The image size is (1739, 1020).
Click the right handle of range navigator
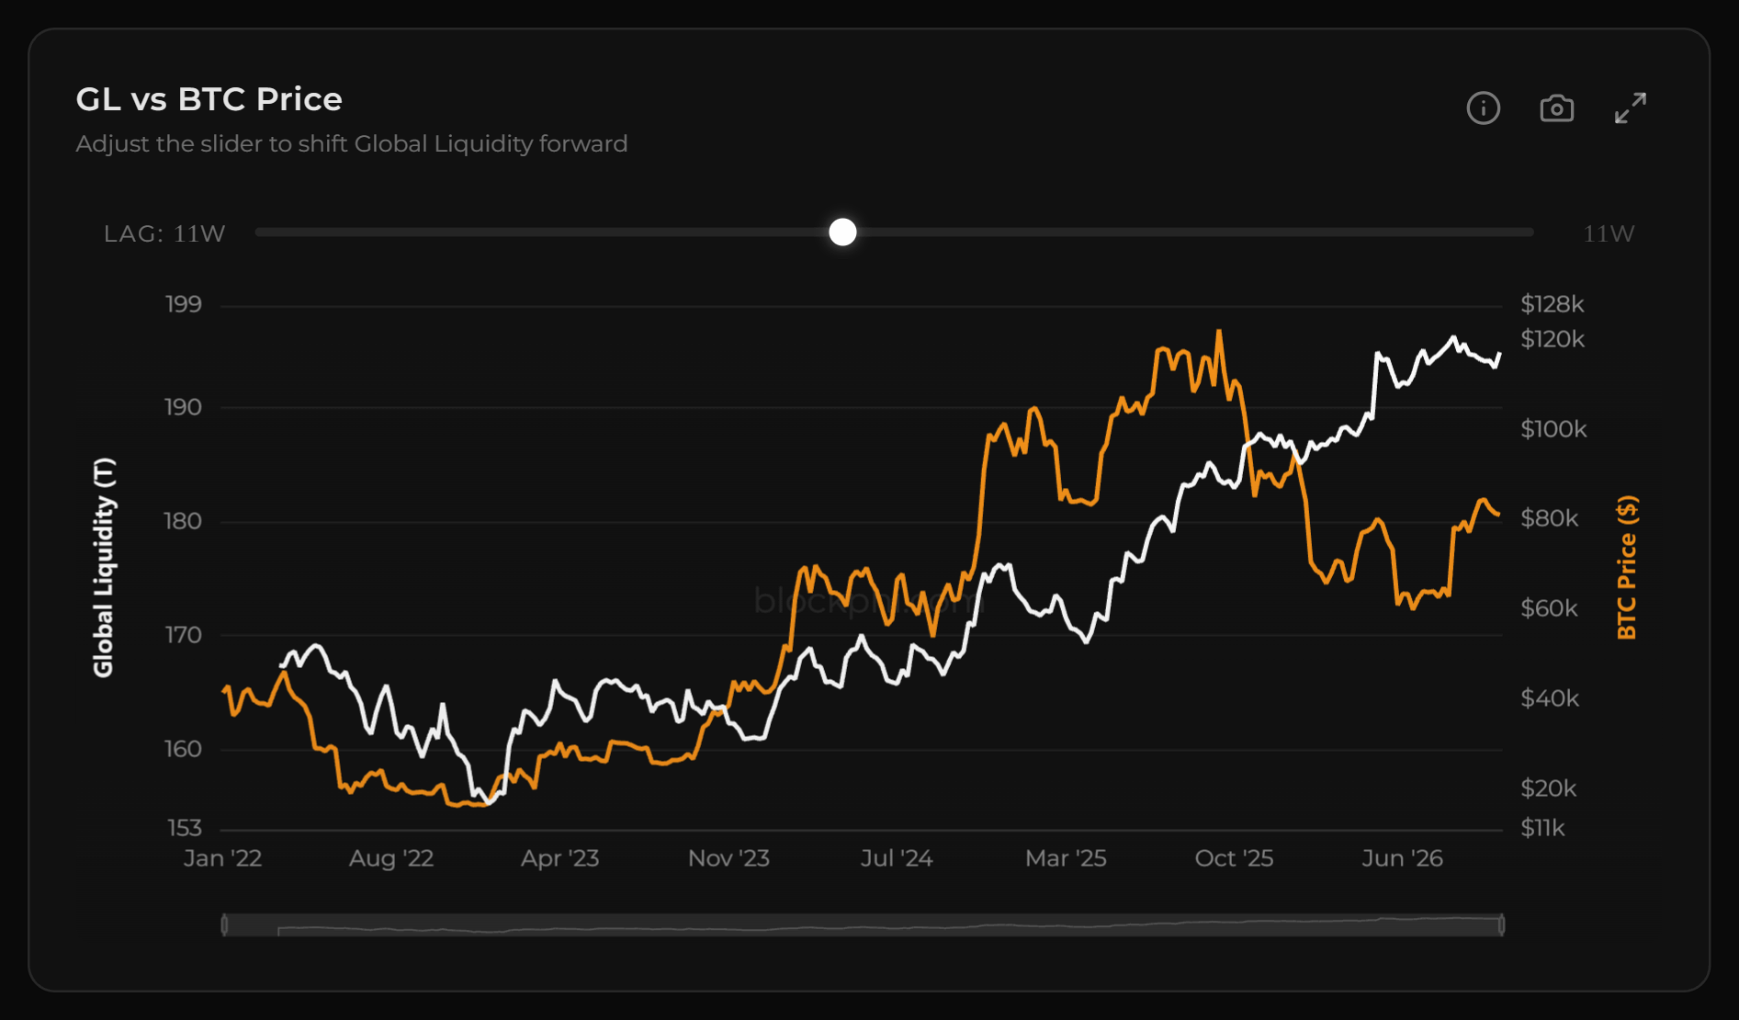1501,924
